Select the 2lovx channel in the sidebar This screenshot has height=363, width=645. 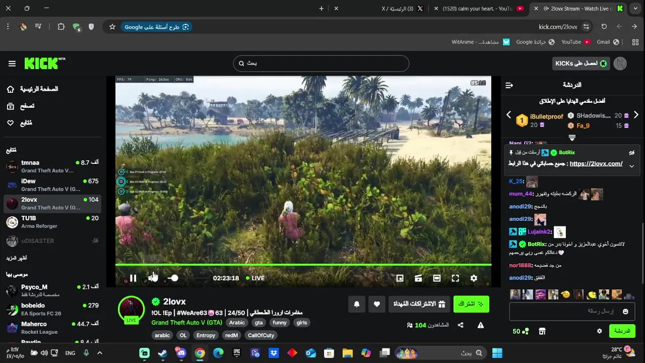point(52,204)
